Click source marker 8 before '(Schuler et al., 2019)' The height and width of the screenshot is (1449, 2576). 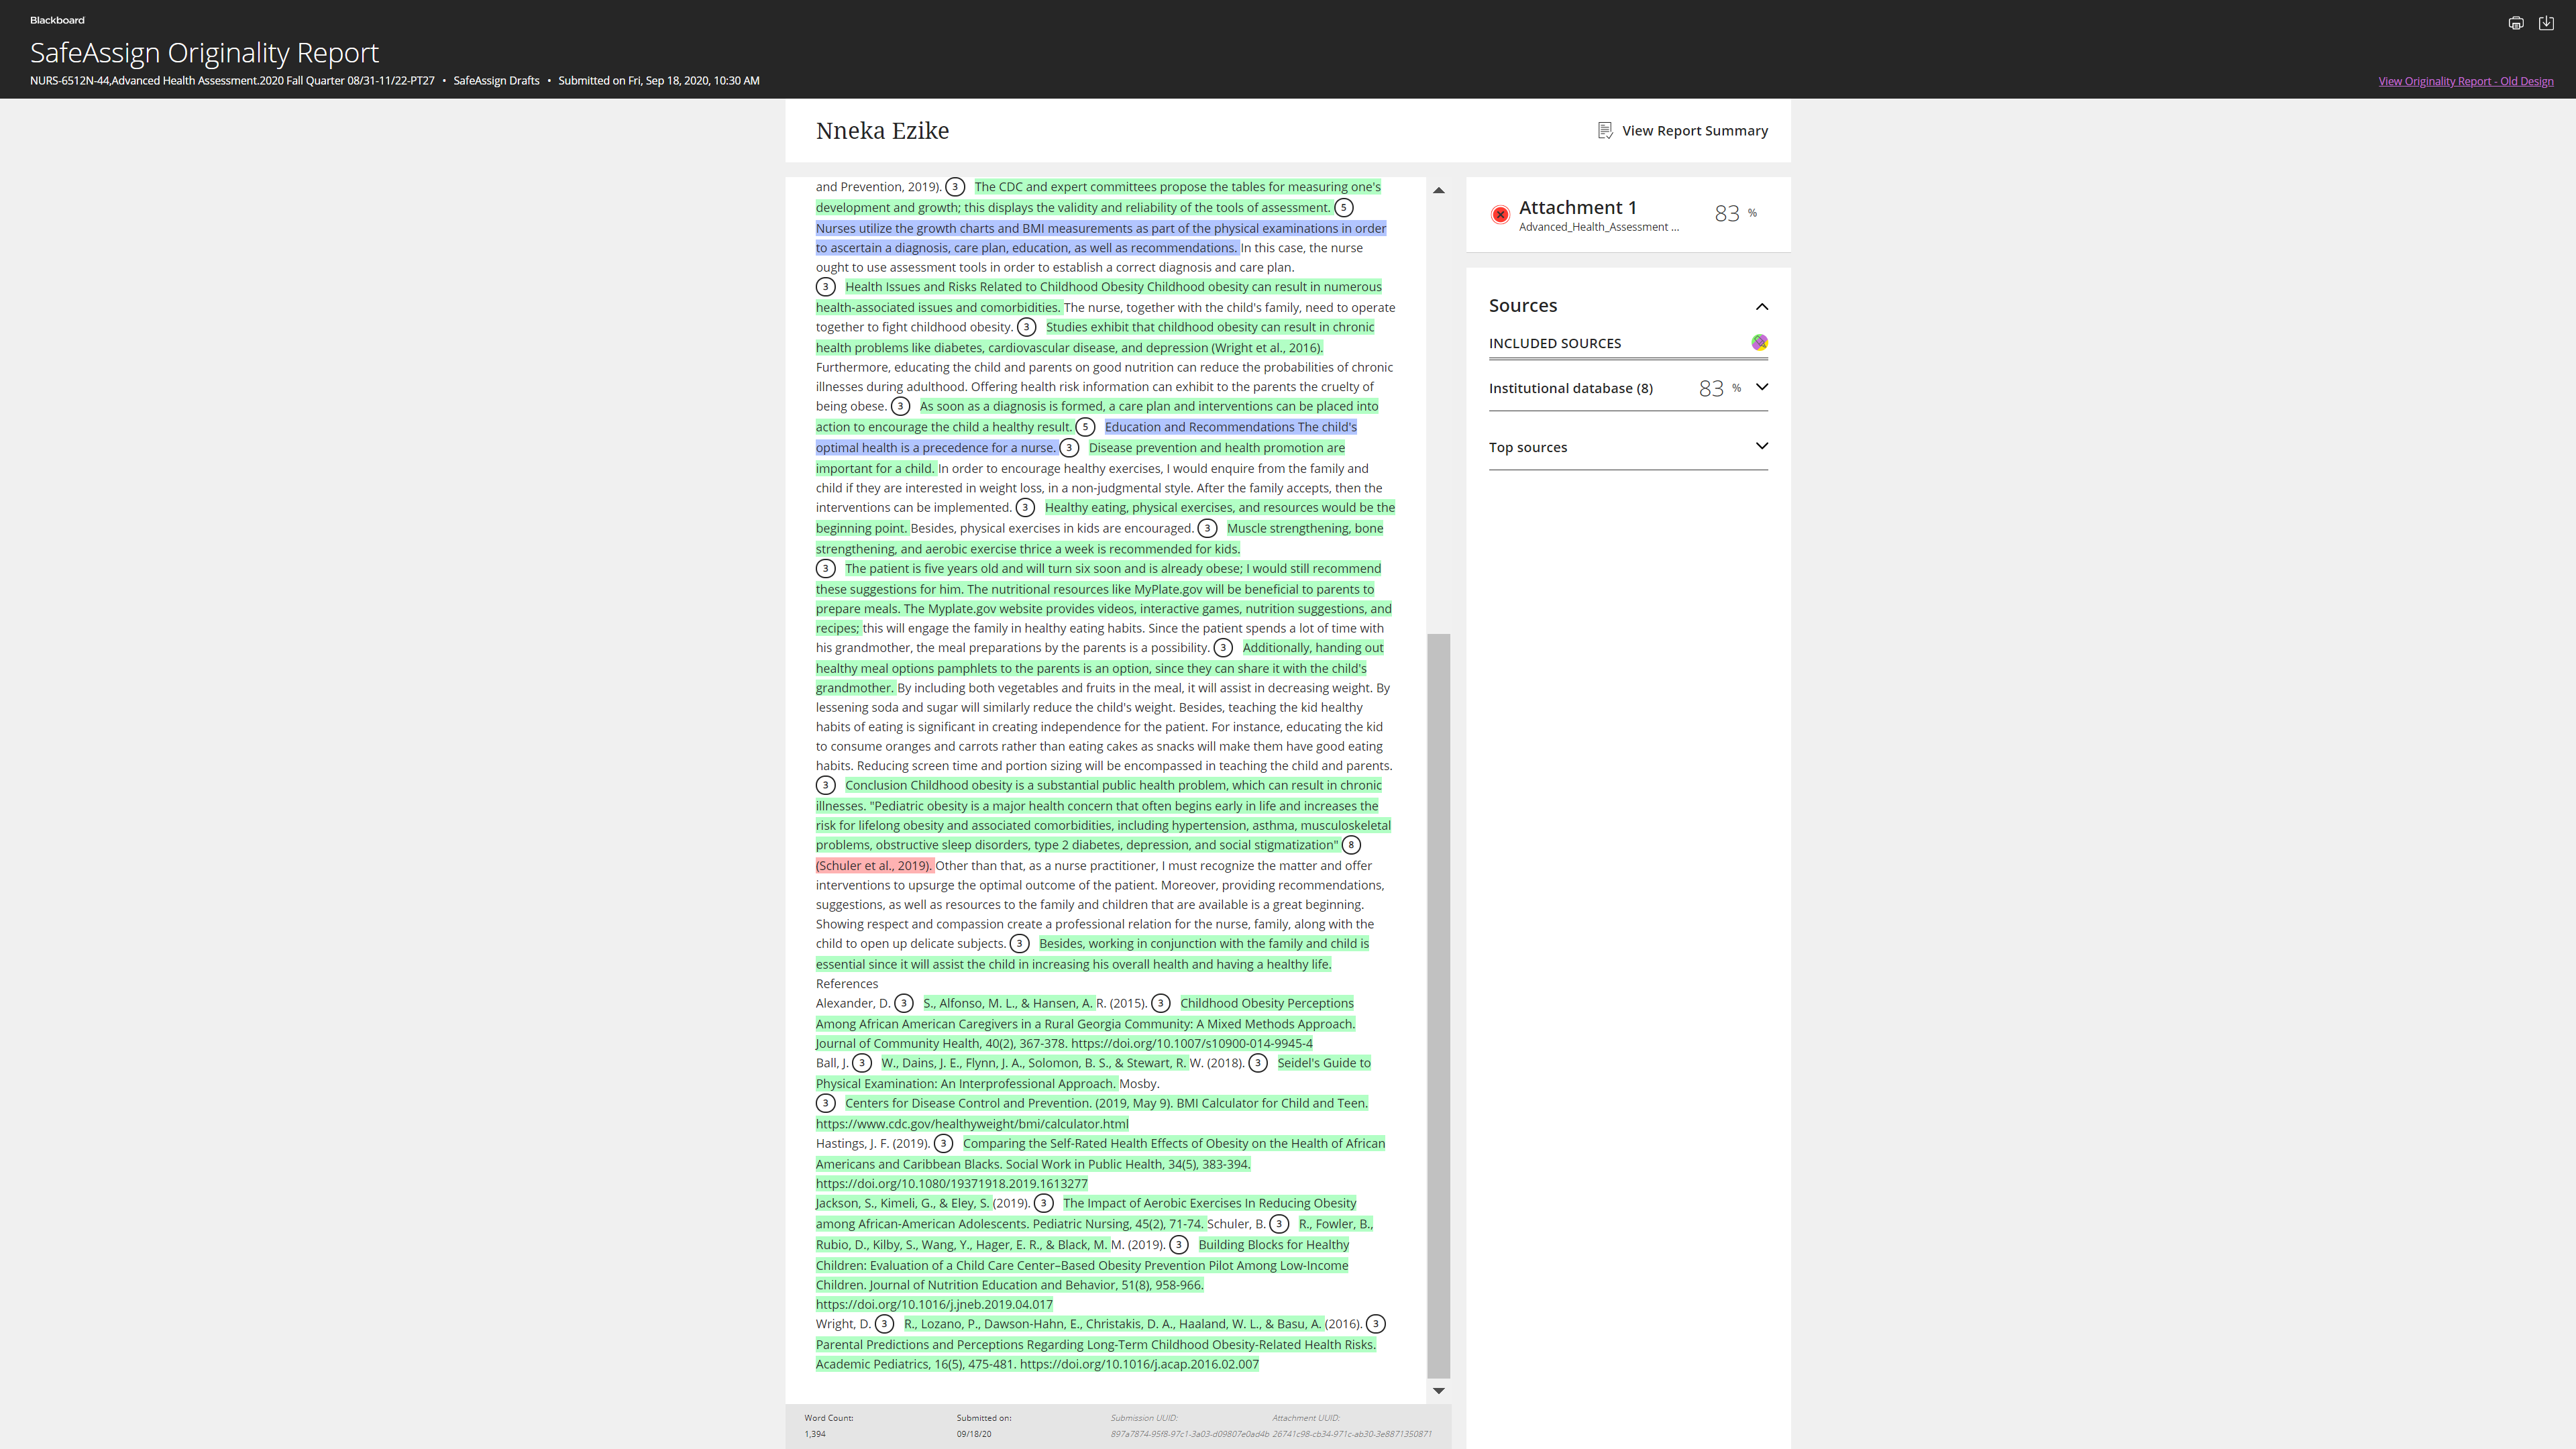pyautogui.click(x=1351, y=845)
